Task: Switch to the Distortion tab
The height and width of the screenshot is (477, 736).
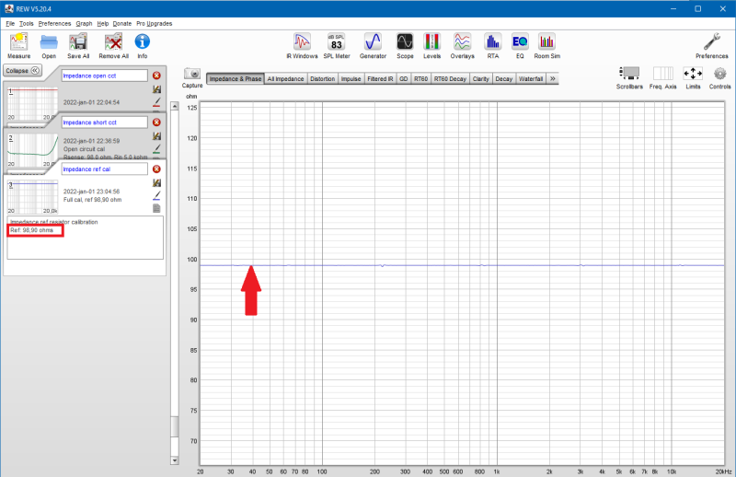Action: [323, 79]
